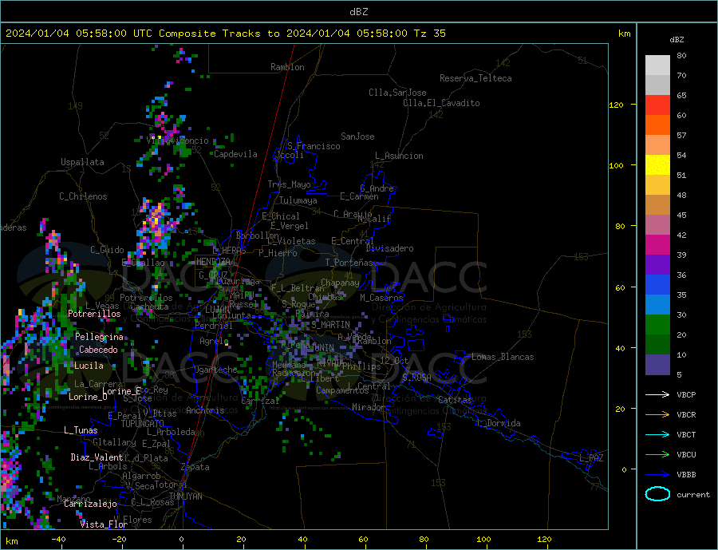Select the red swatch below 65 dBZ
The image size is (718, 550).
657,105
